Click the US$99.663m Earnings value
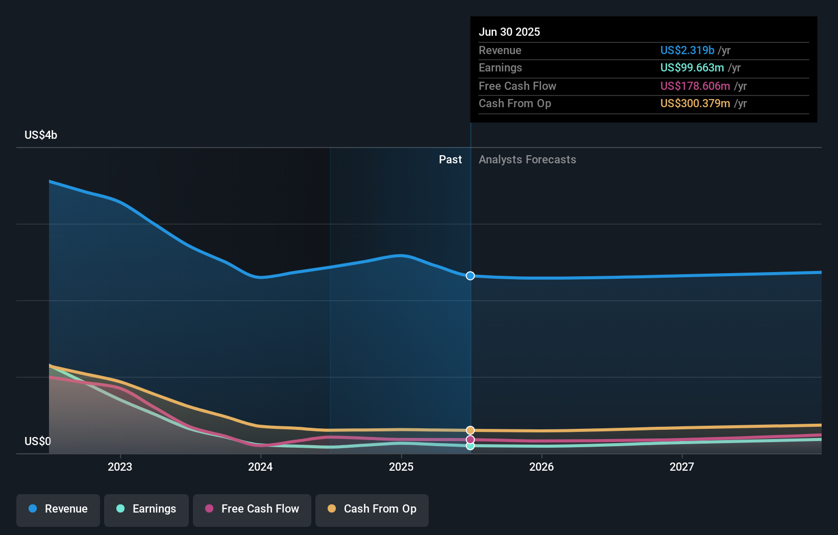This screenshot has height=535, width=838. [692, 67]
